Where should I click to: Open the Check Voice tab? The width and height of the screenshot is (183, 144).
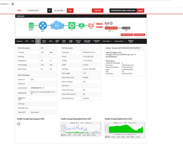(64, 41)
